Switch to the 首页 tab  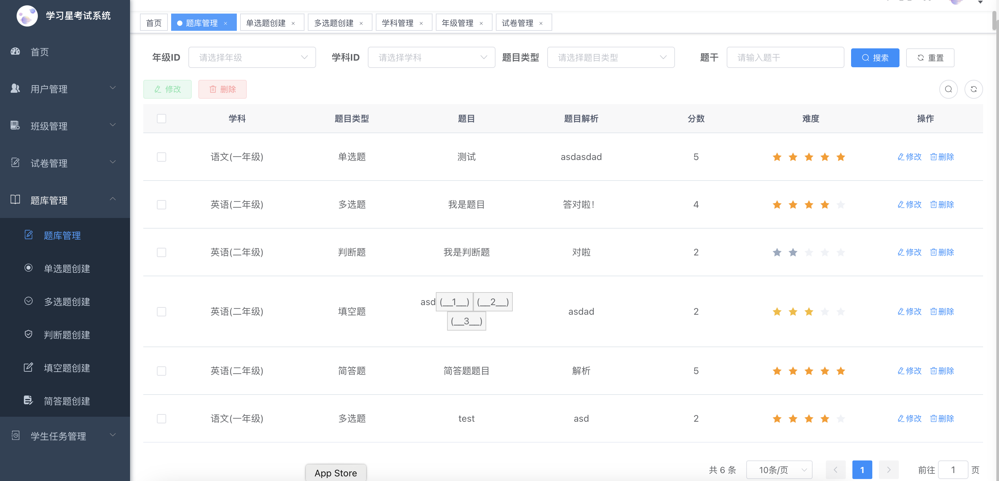point(153,23)
